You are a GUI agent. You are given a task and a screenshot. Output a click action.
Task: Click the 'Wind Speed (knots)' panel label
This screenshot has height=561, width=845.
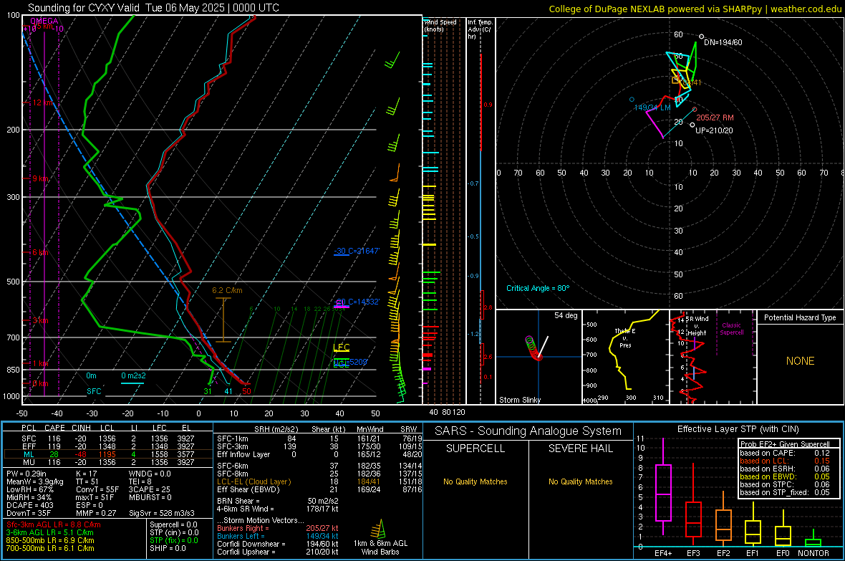[x=440, y=25]
